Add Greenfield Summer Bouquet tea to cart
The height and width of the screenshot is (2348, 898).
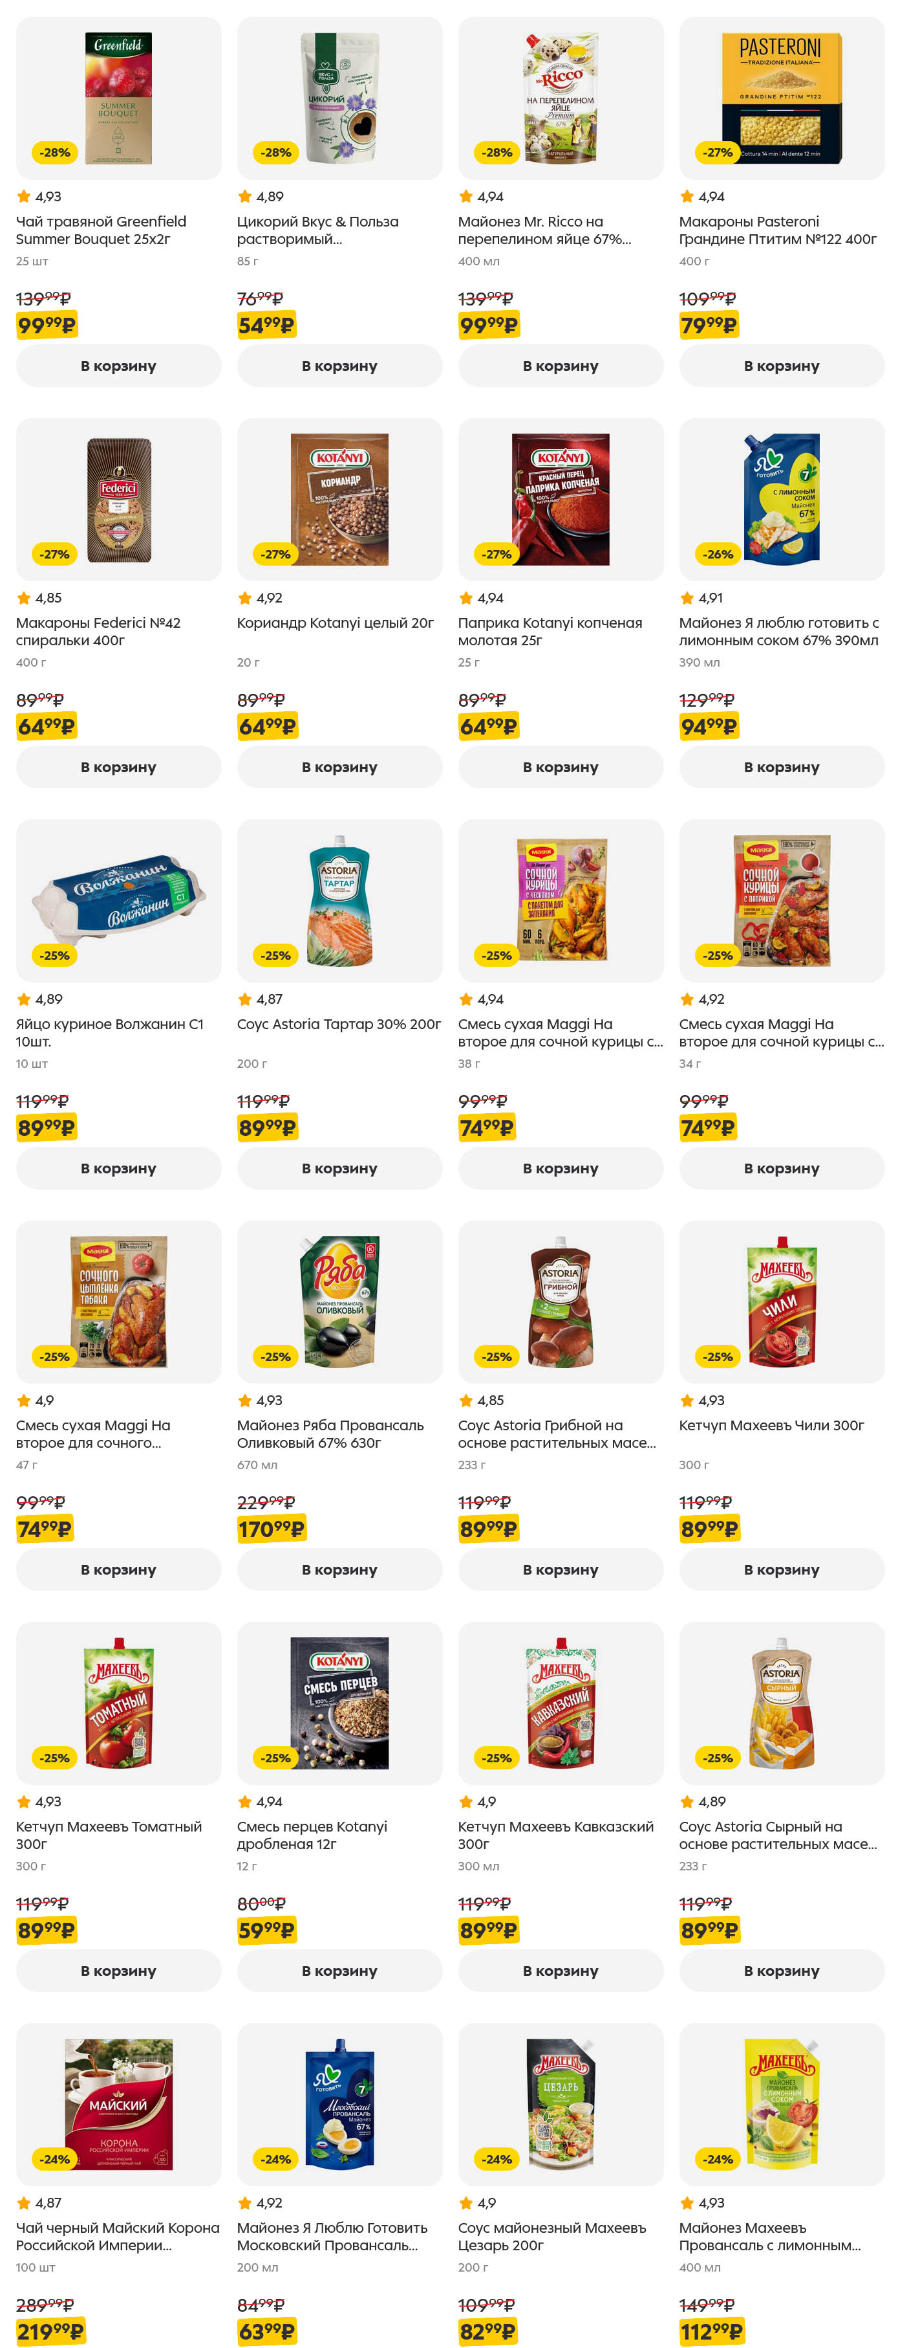118,366
